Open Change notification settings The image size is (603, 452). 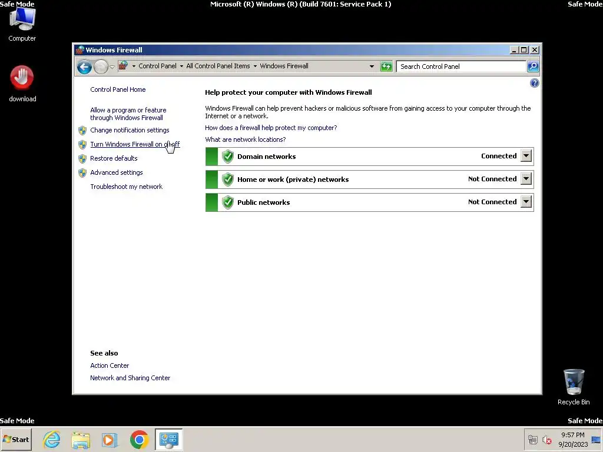[130, 130]
